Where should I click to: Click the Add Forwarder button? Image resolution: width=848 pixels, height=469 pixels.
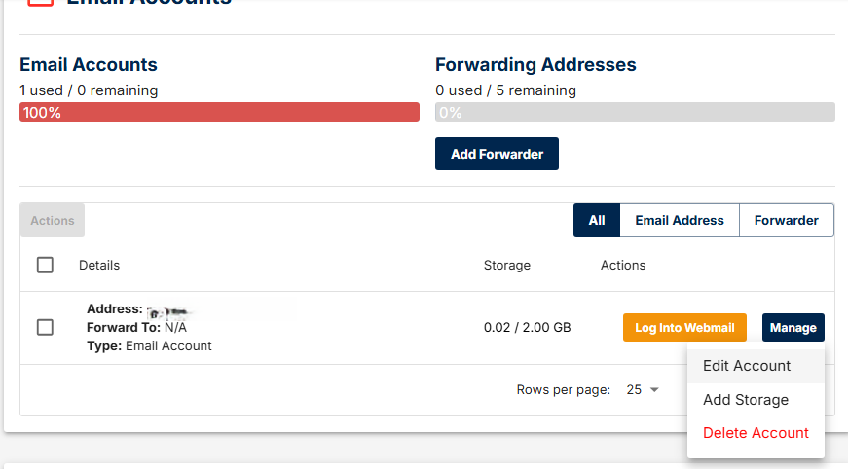(497, 154)
